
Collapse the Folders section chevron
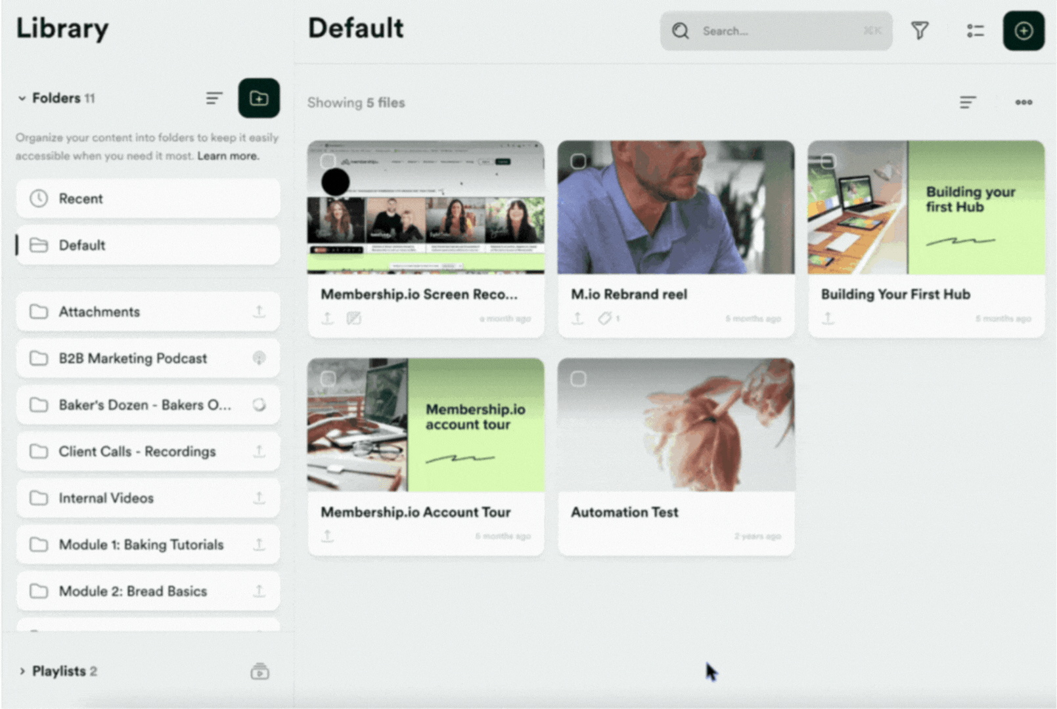pos(22,98)
